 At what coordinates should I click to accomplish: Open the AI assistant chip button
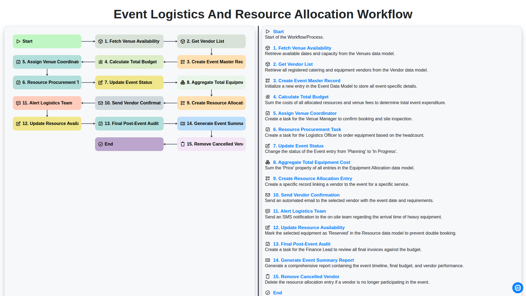coord(518,288)
